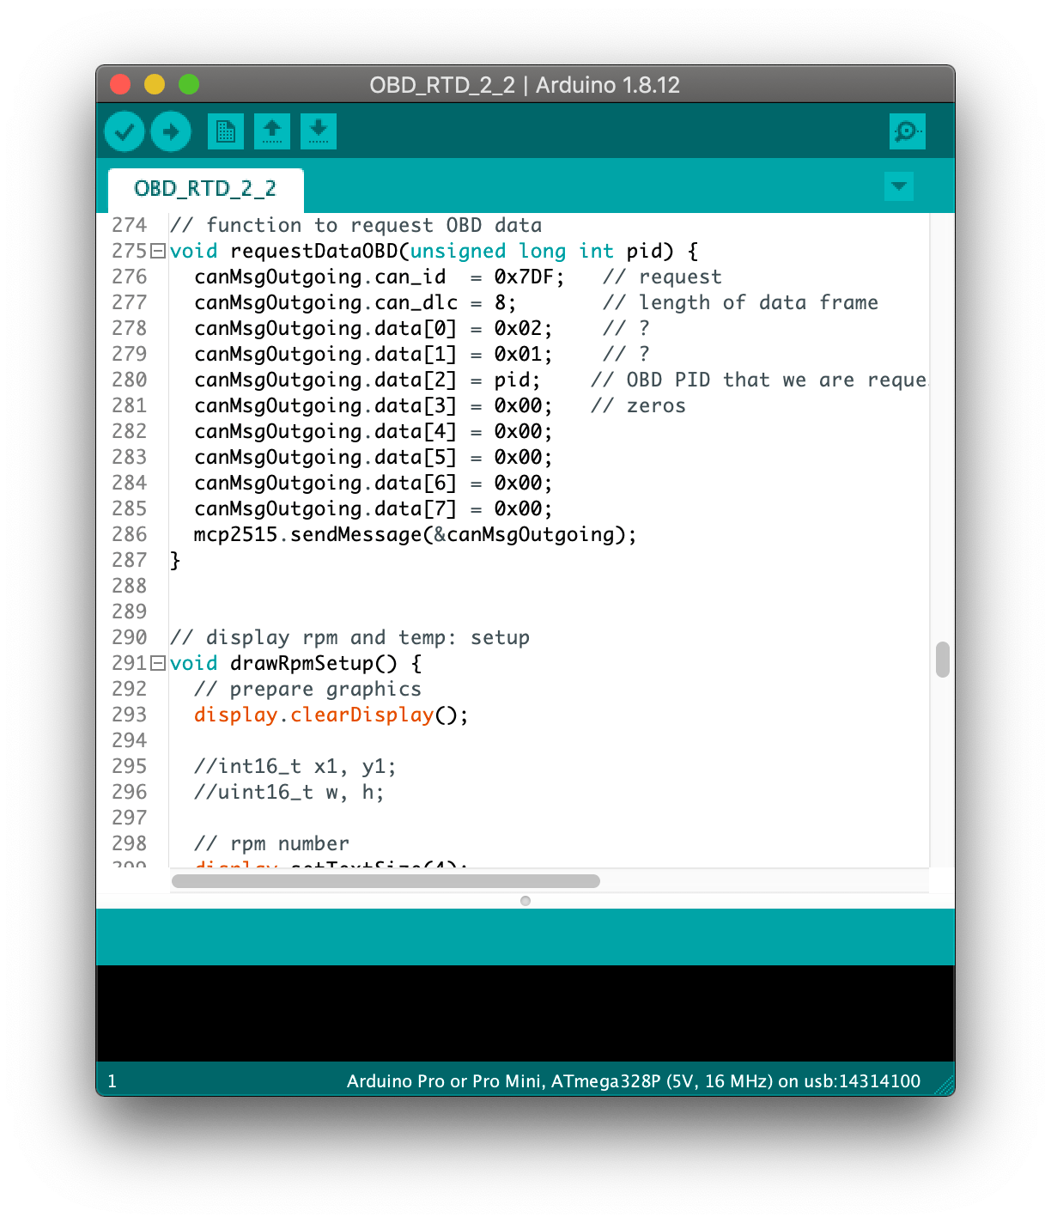Click the black console output area
Image resolution: width=1051 pixels, height=1223 pixels.
tap(525, 1013)
